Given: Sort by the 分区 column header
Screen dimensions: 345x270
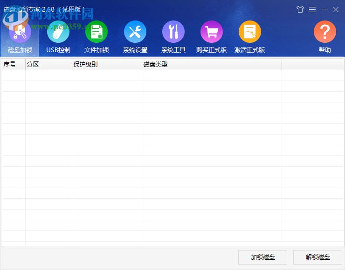Looking at the screenshot, I should point(48,64).
